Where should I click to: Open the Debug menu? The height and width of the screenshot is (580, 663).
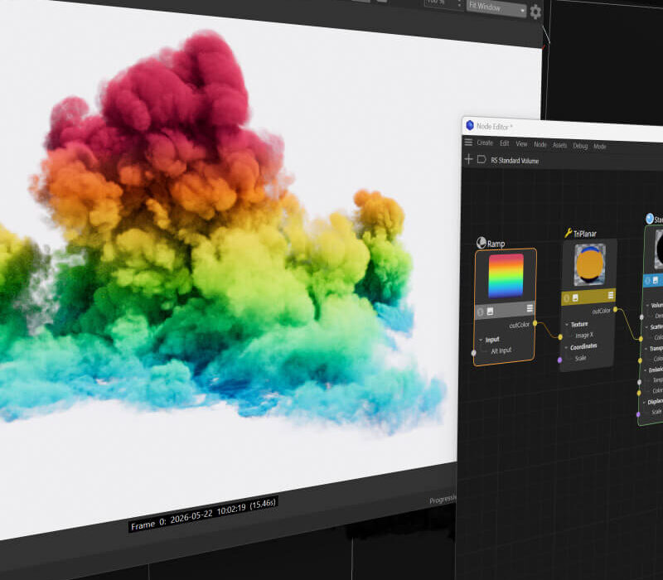click(x=580, y=146)
